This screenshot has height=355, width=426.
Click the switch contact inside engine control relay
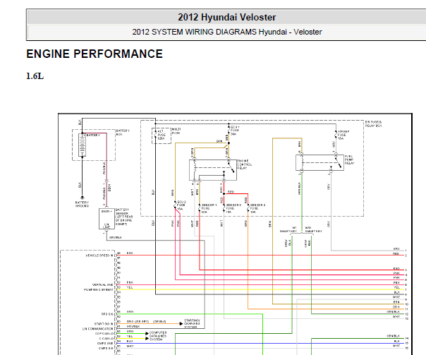point(231,167)
